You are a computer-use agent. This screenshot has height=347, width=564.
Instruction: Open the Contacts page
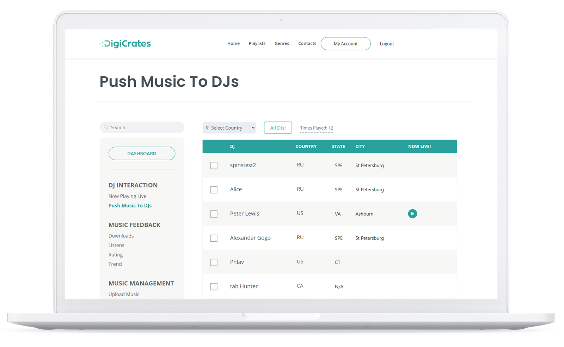307,44
